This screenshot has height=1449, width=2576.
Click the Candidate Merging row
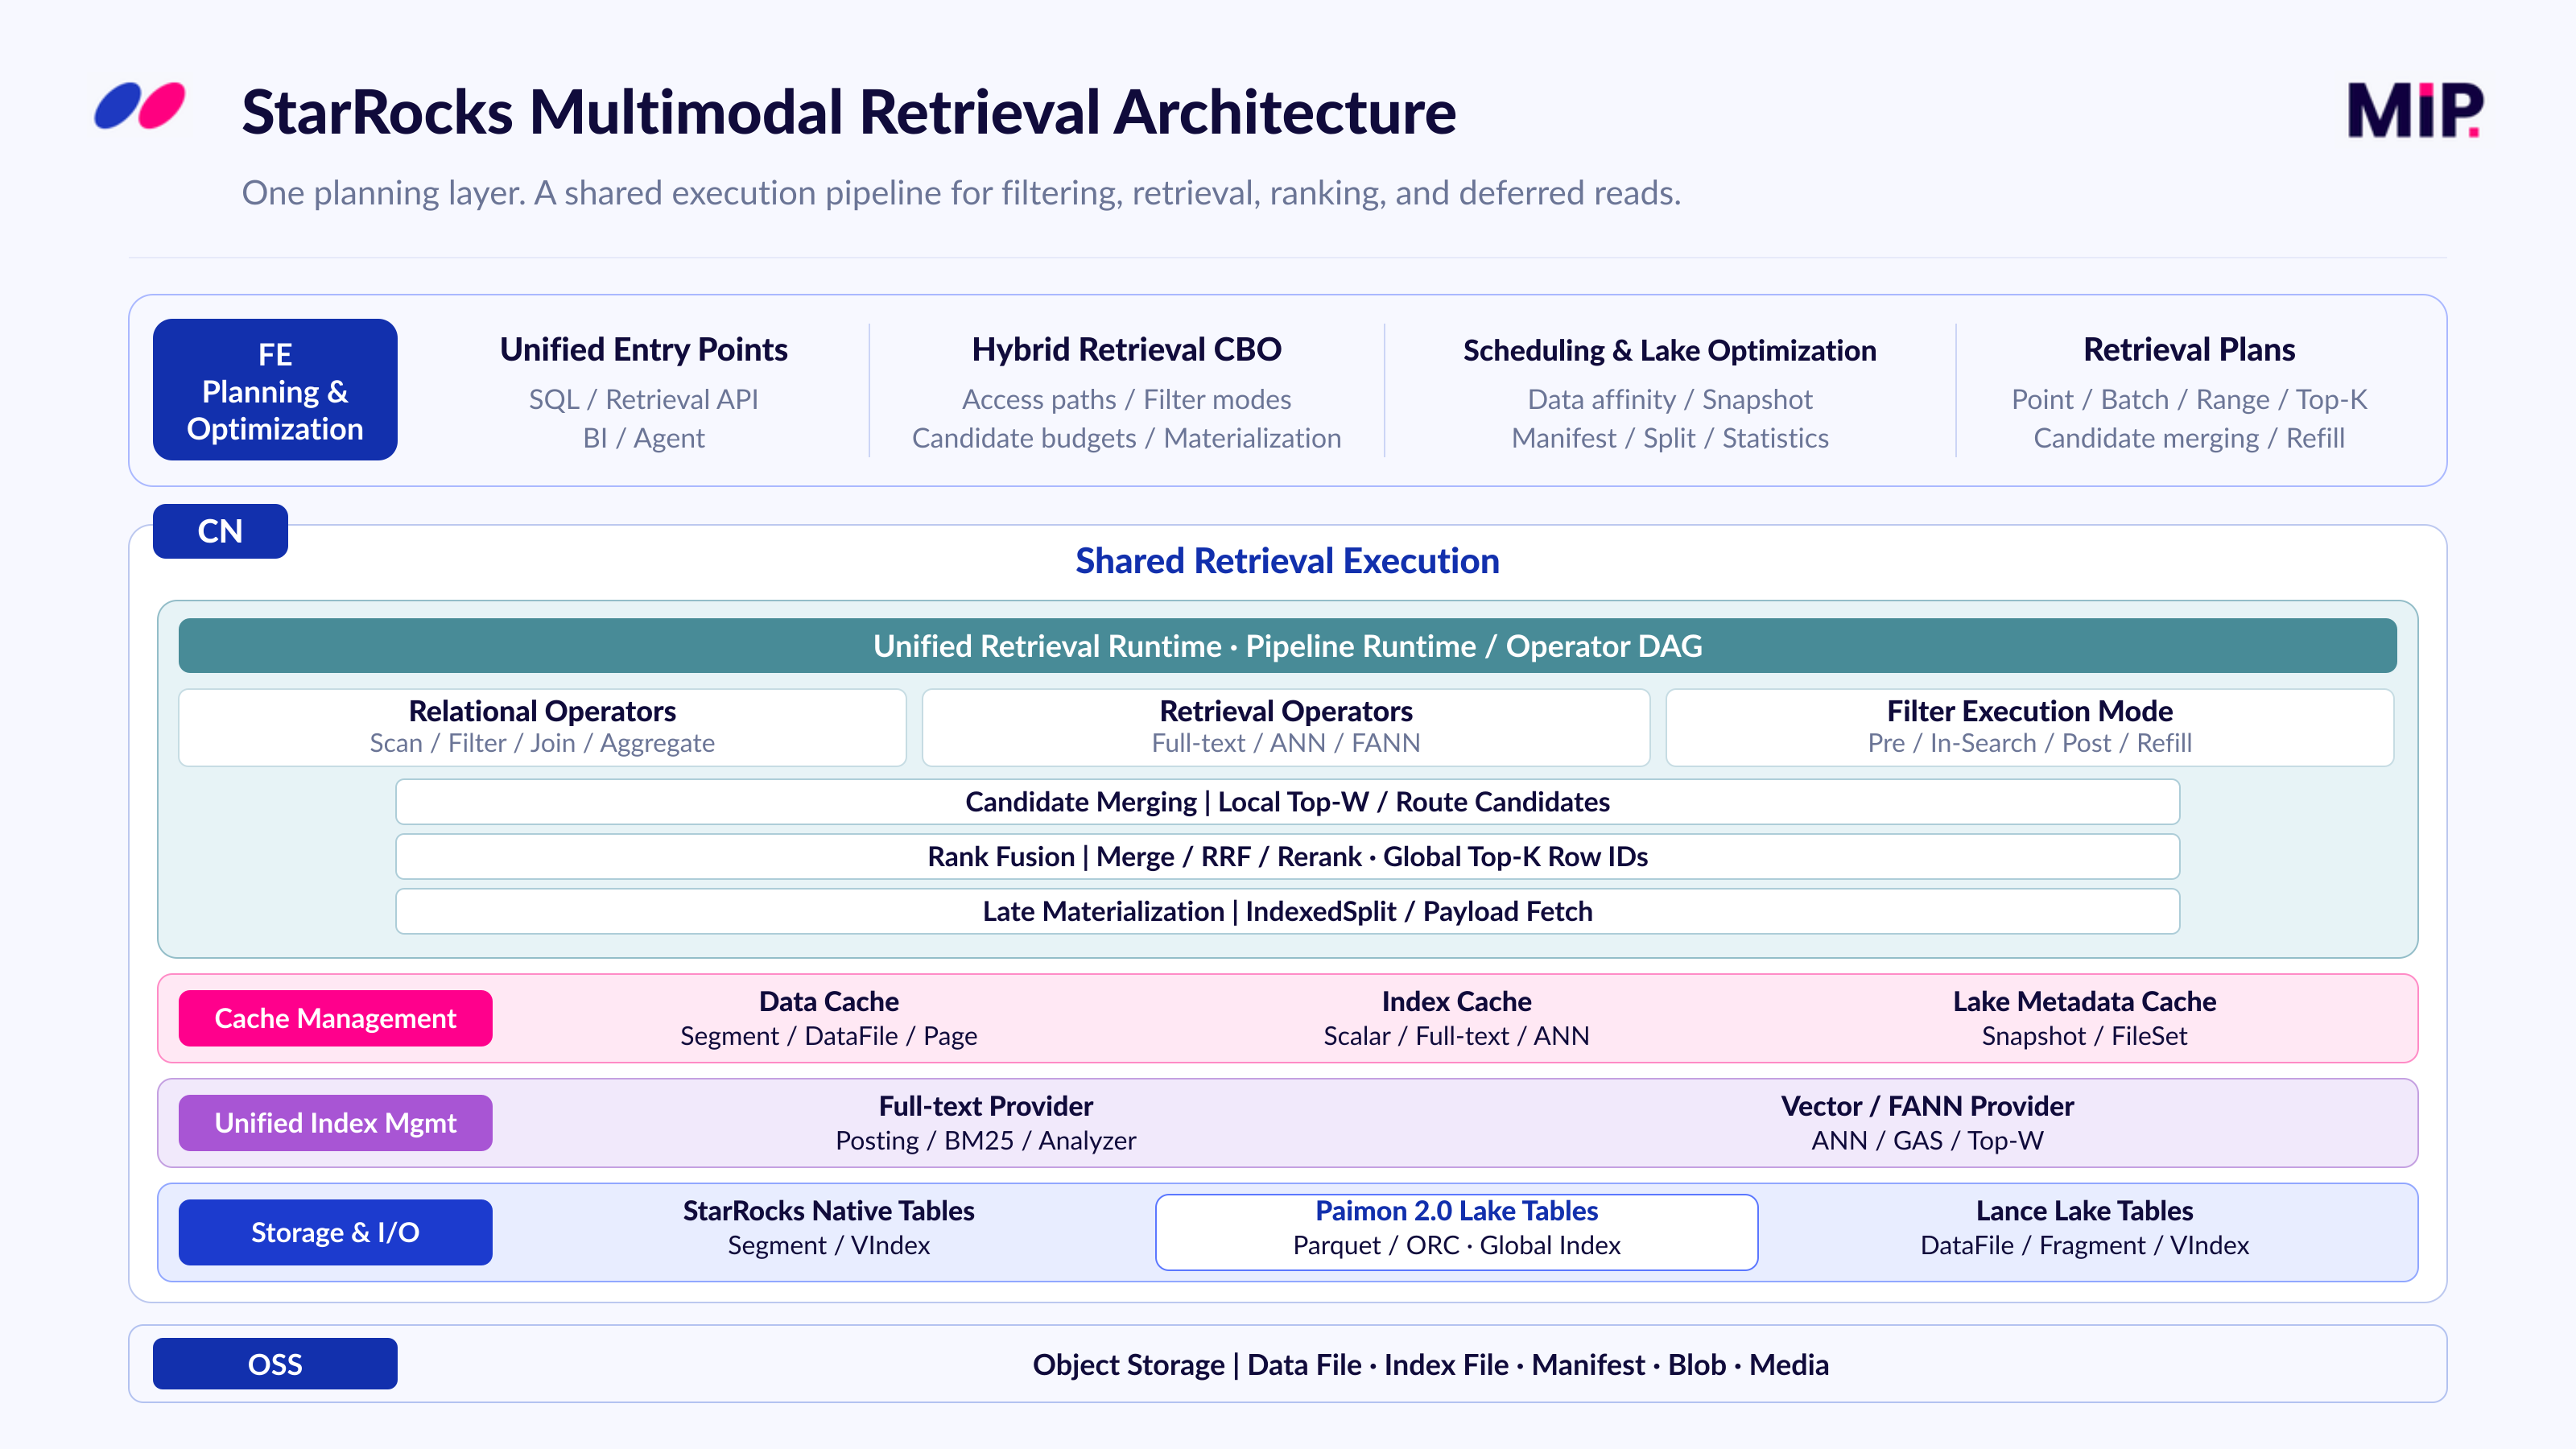point(1288,802)
